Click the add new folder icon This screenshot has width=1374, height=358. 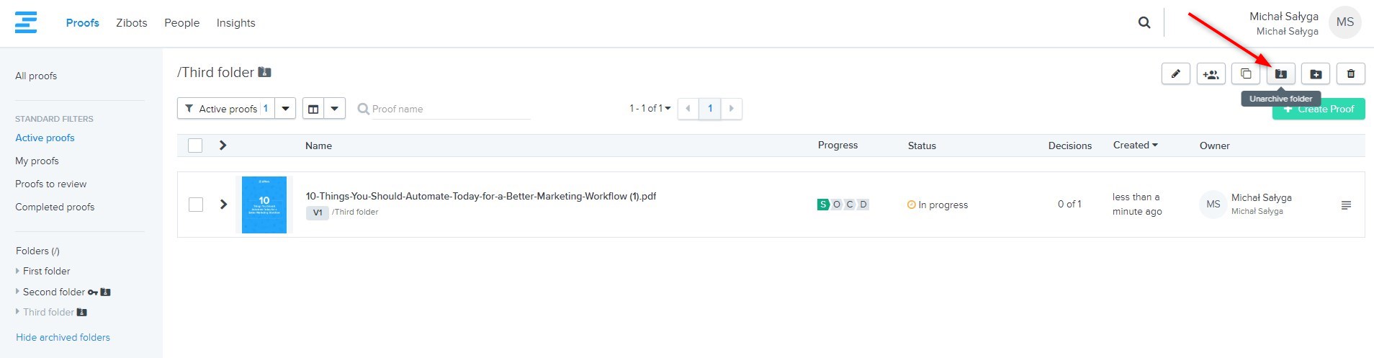[1315, 74]
